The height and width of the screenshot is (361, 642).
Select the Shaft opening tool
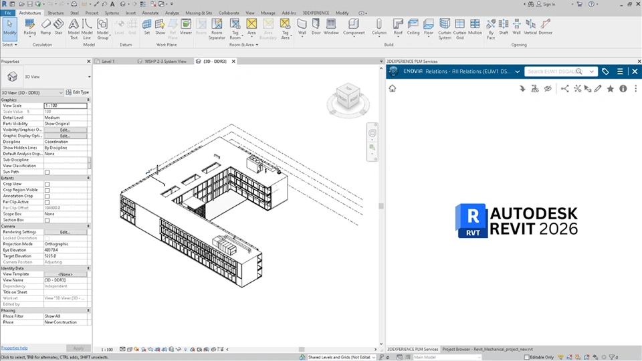(x=504, y=27)
